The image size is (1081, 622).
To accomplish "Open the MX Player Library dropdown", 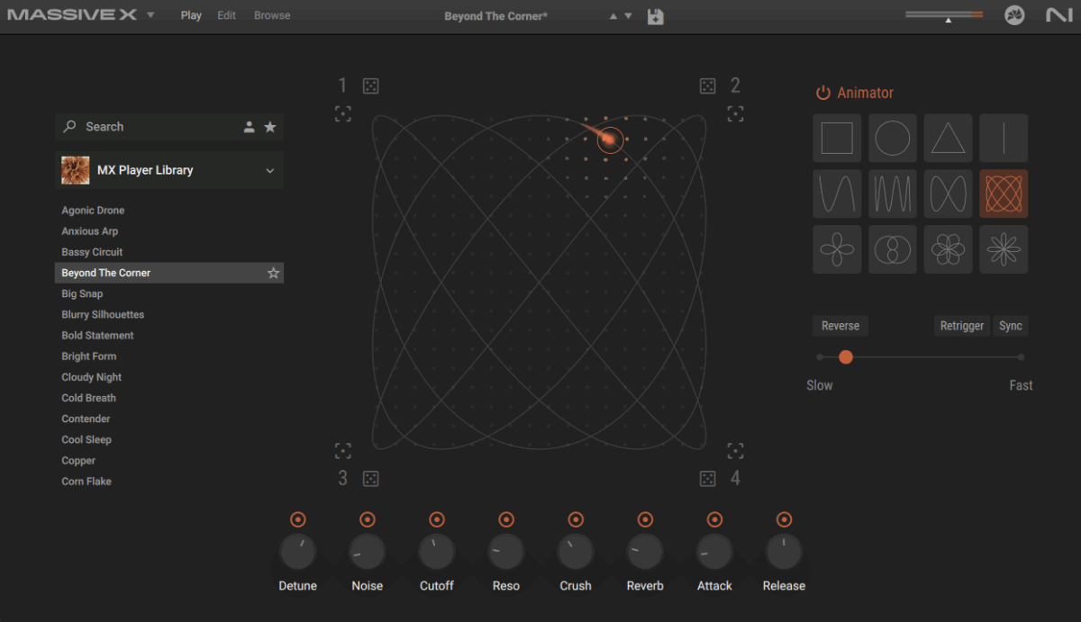I will (268, 169).
